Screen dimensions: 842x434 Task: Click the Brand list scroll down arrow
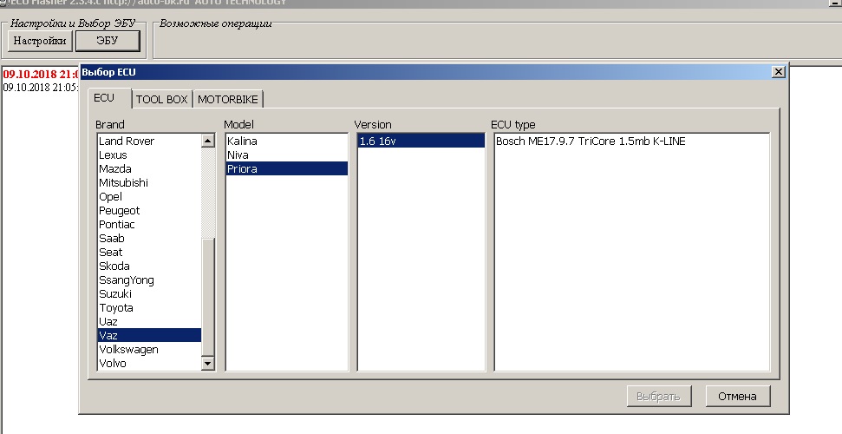[208, 364]
